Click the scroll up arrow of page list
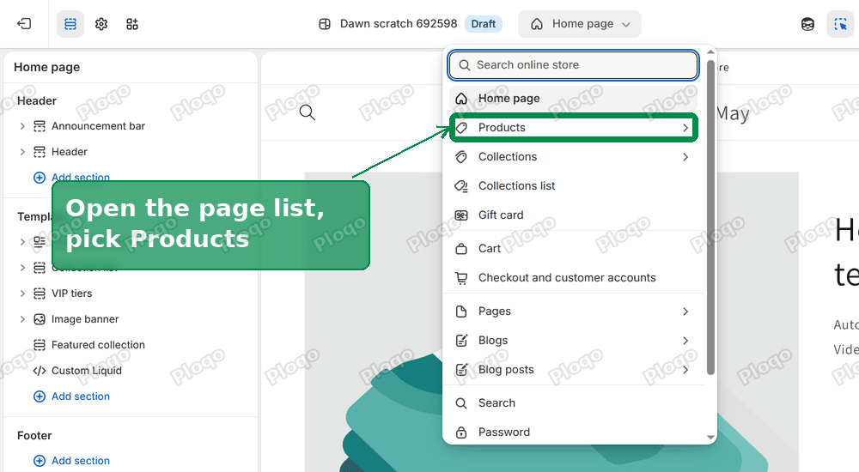The image size is (859, 472). [710, 52]
